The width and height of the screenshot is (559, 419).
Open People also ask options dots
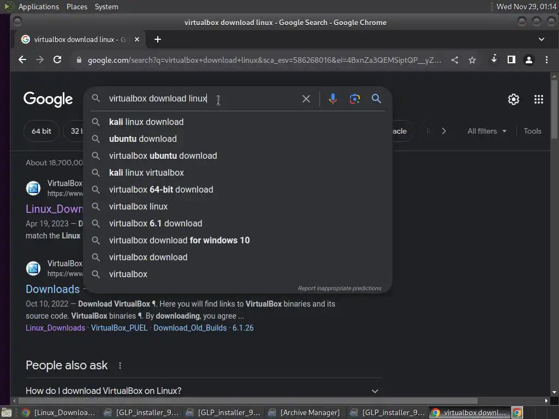coord(120,366)
